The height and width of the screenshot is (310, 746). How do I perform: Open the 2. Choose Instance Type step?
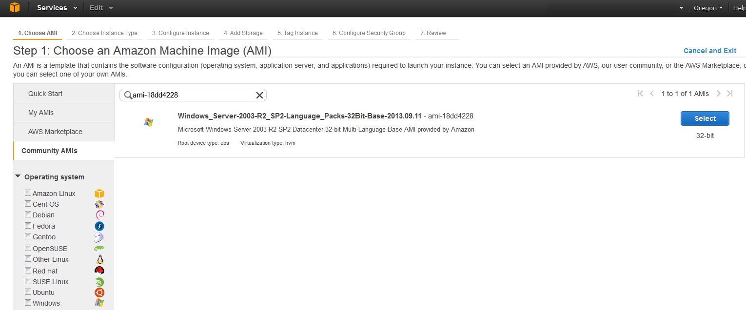pos(104,33)
